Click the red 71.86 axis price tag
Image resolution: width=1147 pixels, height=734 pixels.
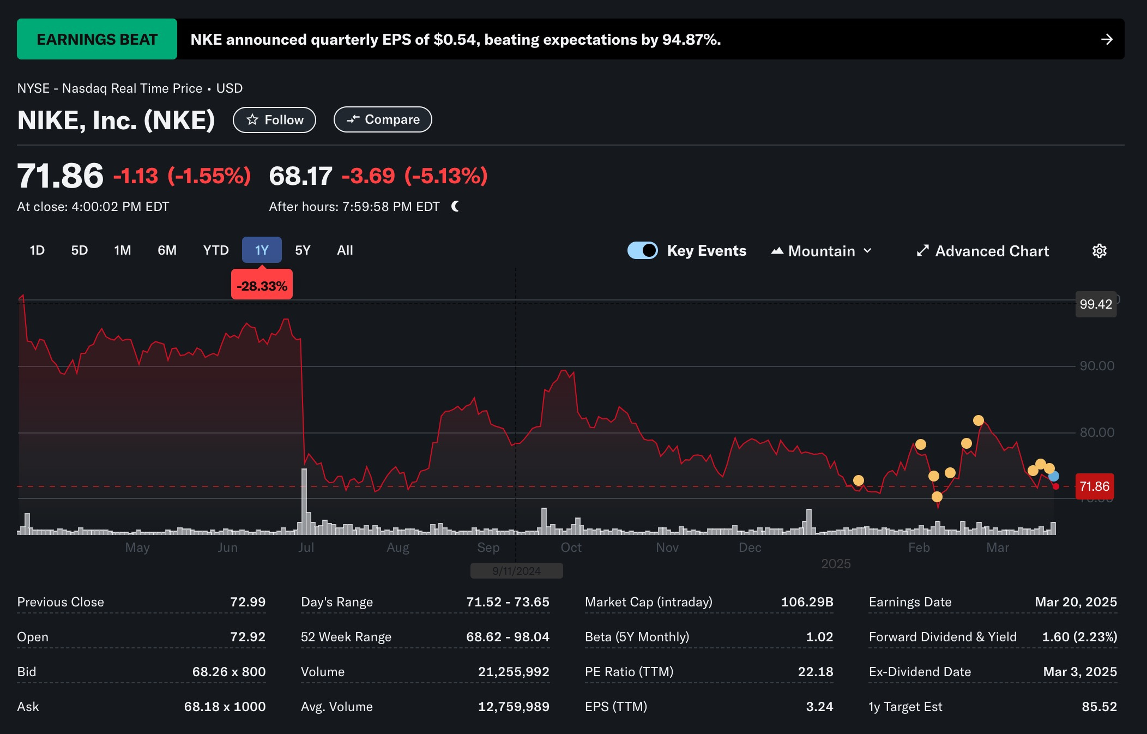click(x=1095, y=486)
